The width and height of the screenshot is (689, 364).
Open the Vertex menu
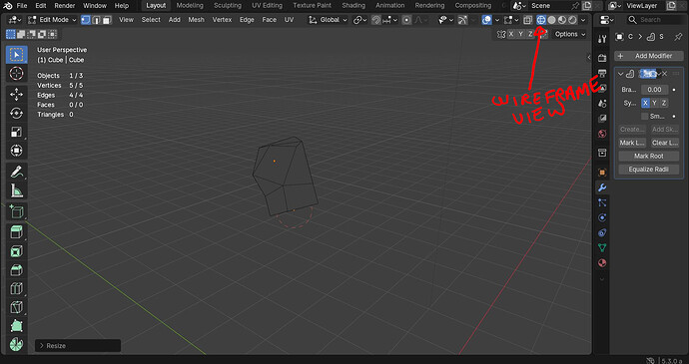222,20
